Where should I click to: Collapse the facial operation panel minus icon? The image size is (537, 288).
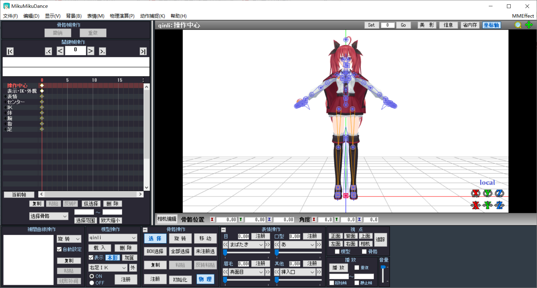click(224, 230)
